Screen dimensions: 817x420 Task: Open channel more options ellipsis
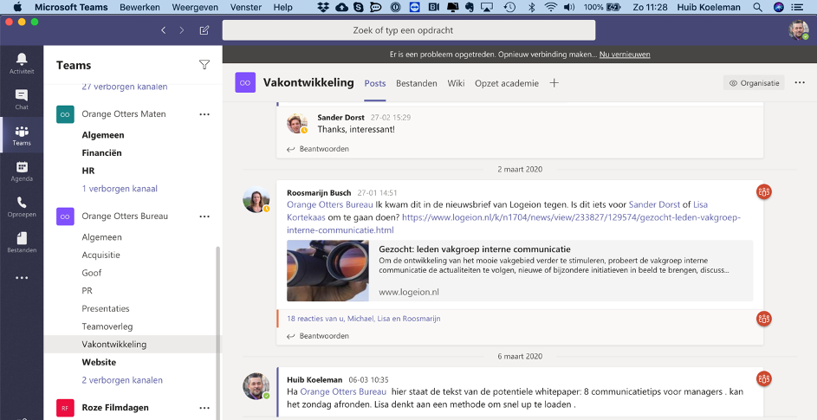pyautogui.click(x=800, y=83)
